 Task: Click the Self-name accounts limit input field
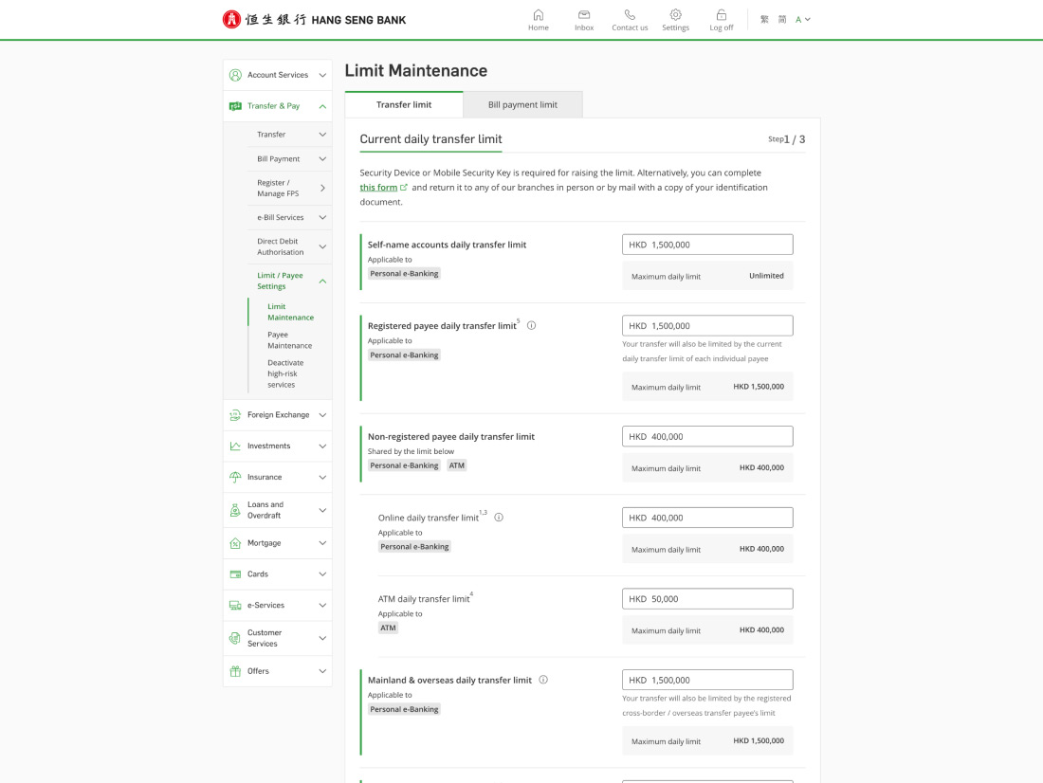(x=707, y=245)
